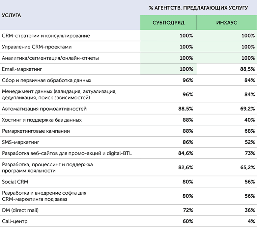The width and height of the screenshot is (257, 227).
Task: Click the УСЛУГА column header
Action: click(x=12, y=15)
